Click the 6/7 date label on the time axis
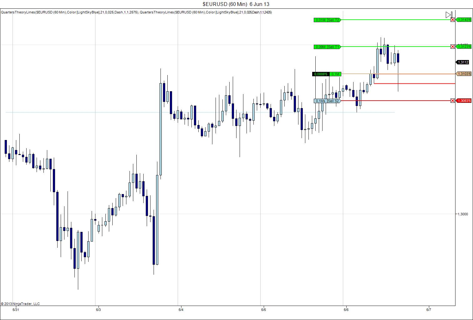 click(429, 310)
